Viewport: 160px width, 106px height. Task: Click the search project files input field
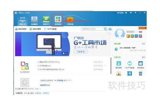[x=92, y=29]
